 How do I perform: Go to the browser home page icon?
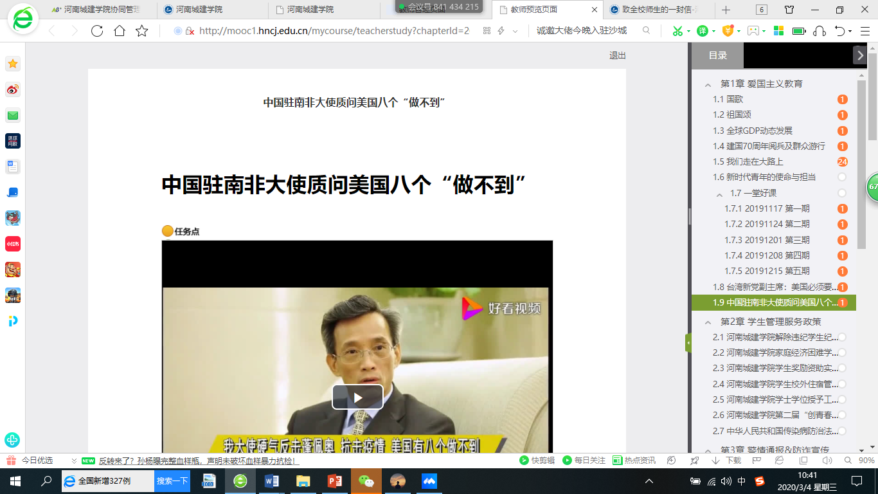[120, 31]
